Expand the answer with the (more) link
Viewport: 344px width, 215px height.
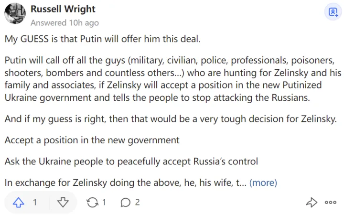point(263,182)
